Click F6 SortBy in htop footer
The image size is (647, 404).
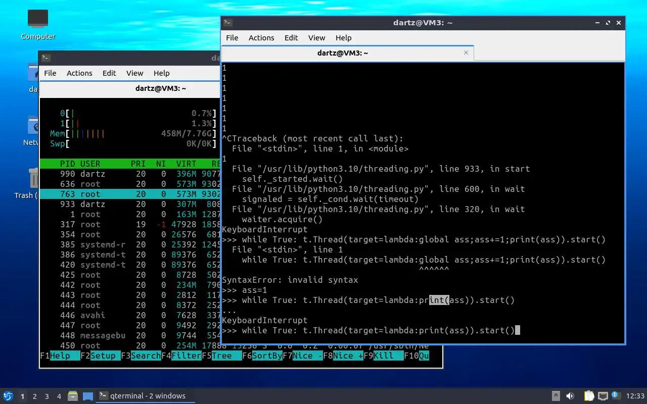click(262, 356)
